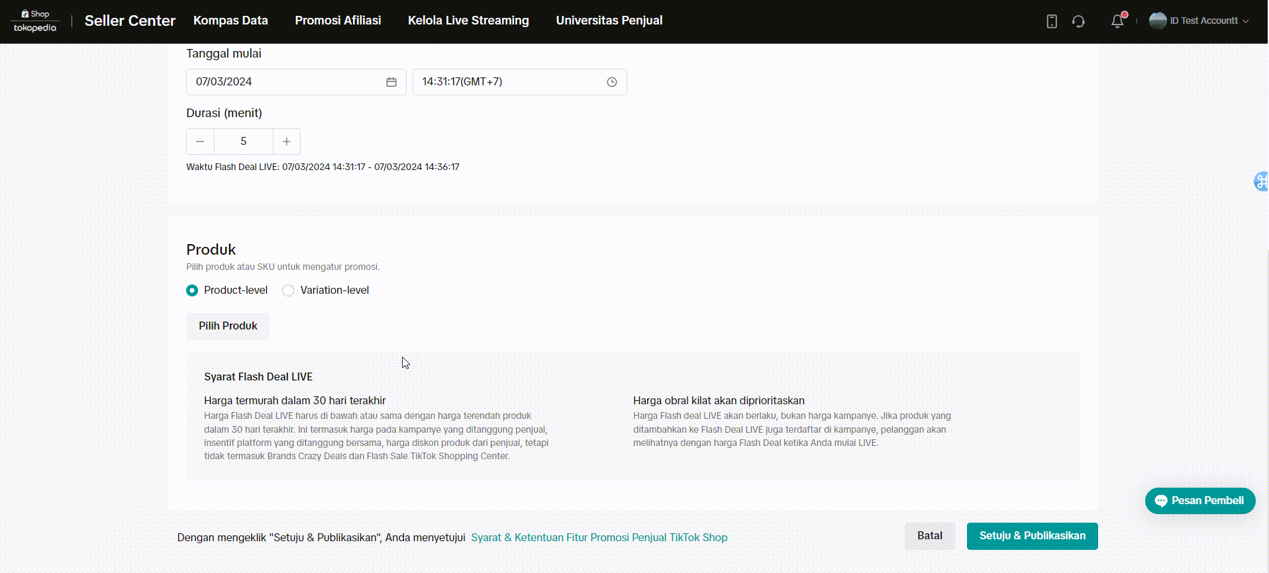Click the Pilih Produk button
Screen dimensions: 1269x573
(228, 326)
